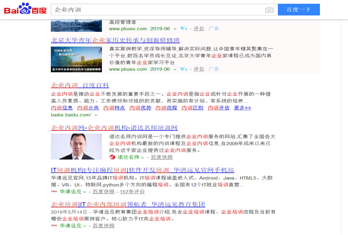Open 评价 link in the top ad

pos(199,28)
